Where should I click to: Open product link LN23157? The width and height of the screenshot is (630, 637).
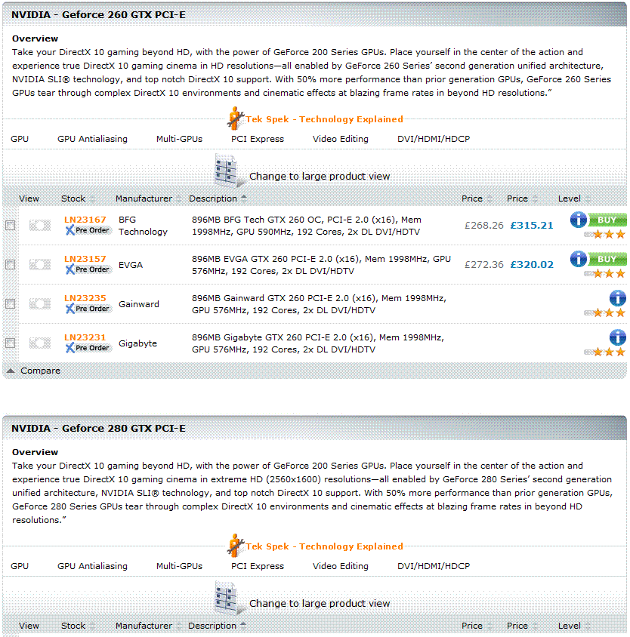(x=85, y=259)
